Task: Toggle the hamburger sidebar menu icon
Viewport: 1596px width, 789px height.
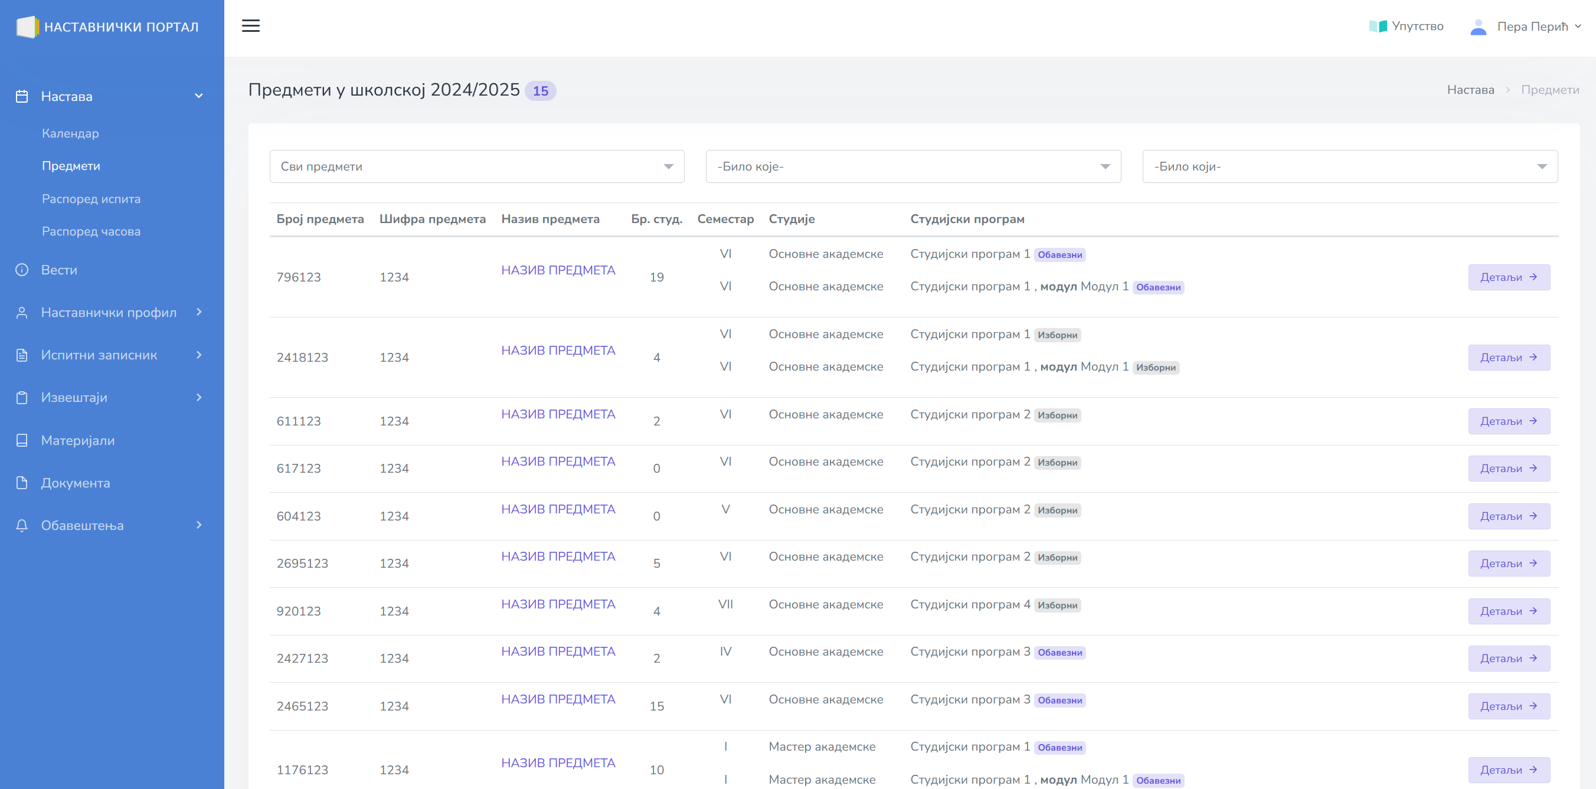Action: tap(250, 26)
